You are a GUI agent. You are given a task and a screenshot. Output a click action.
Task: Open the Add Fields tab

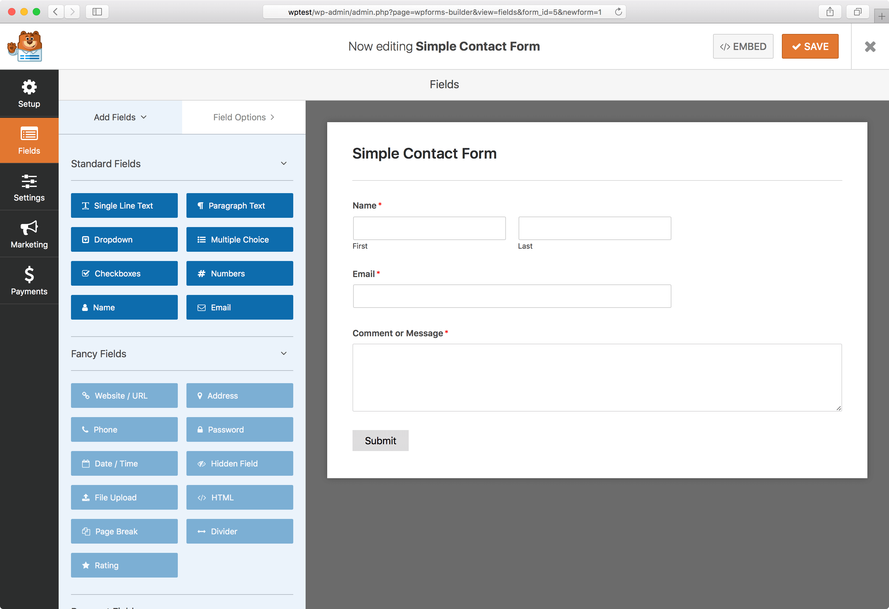pos(120,117)
